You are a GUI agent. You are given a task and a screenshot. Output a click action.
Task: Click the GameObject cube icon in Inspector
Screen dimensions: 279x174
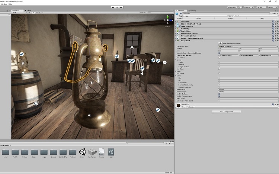[x=177, y=14]
